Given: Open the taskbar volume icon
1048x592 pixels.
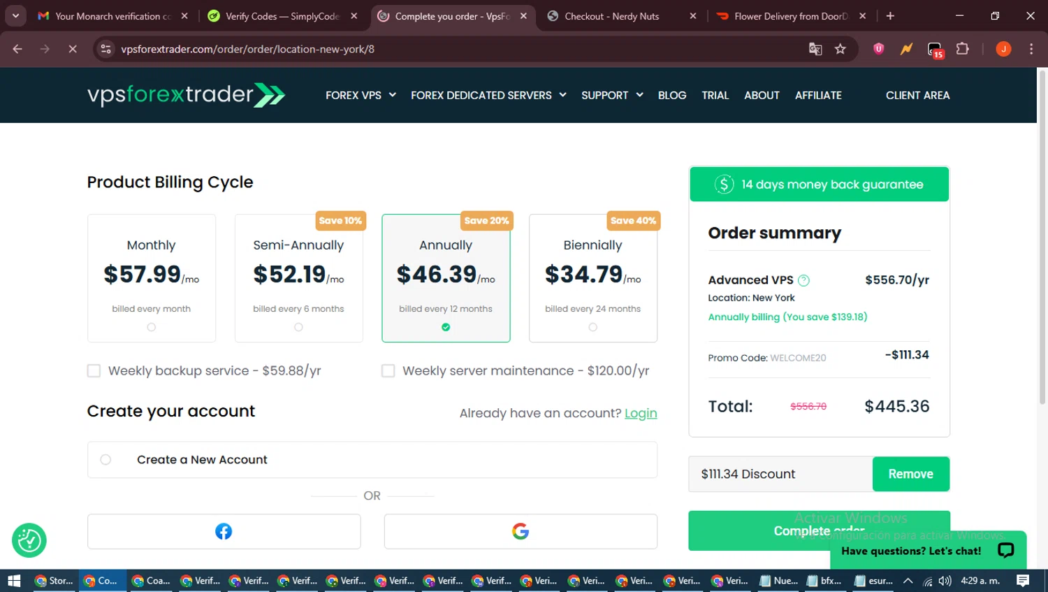Looking at the screenshot, I should 945,581.
